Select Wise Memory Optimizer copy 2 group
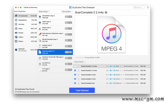This screenshot has height=102, width=164. tap(55, 34)
